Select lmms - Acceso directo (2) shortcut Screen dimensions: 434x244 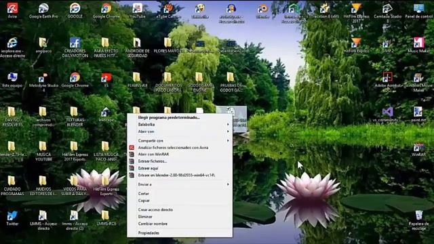75,220
